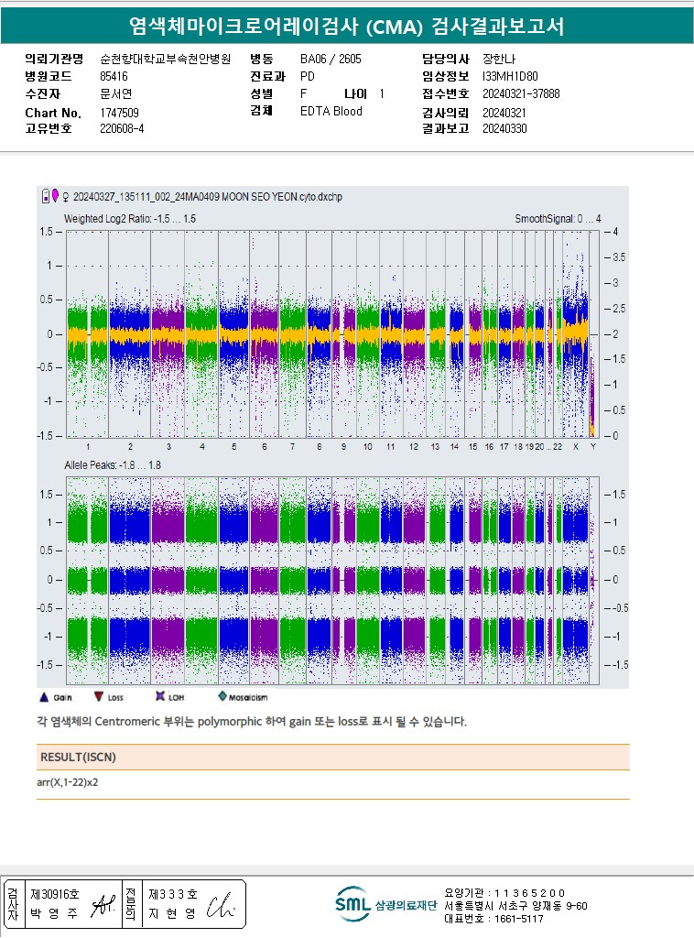Image resolution: width=694 pixels, height=938 pixels.
Task: Click the CMA report title banner
Action: tap(347, 27)
